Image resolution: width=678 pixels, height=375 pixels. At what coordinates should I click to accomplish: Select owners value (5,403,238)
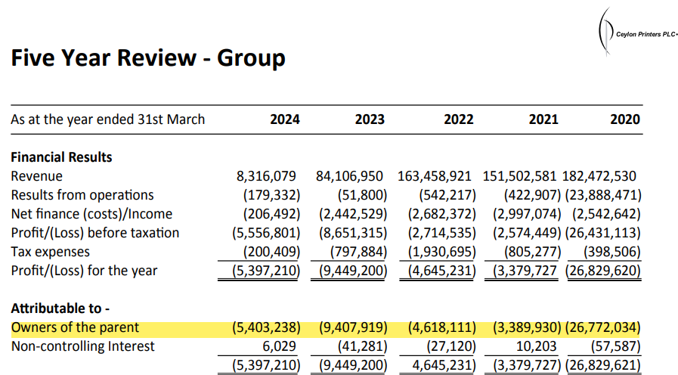(266, 327)
